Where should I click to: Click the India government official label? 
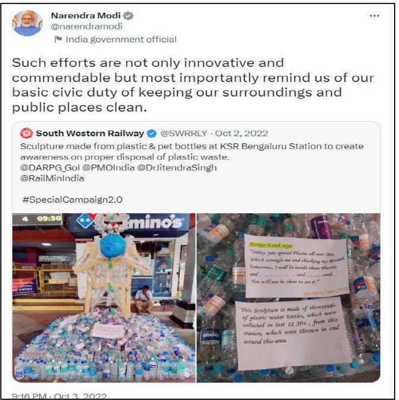click(x=121, y=39)
